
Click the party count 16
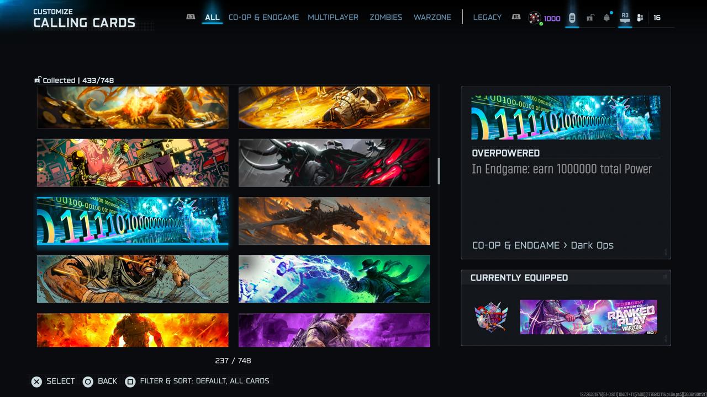click(x=657, y=18)
